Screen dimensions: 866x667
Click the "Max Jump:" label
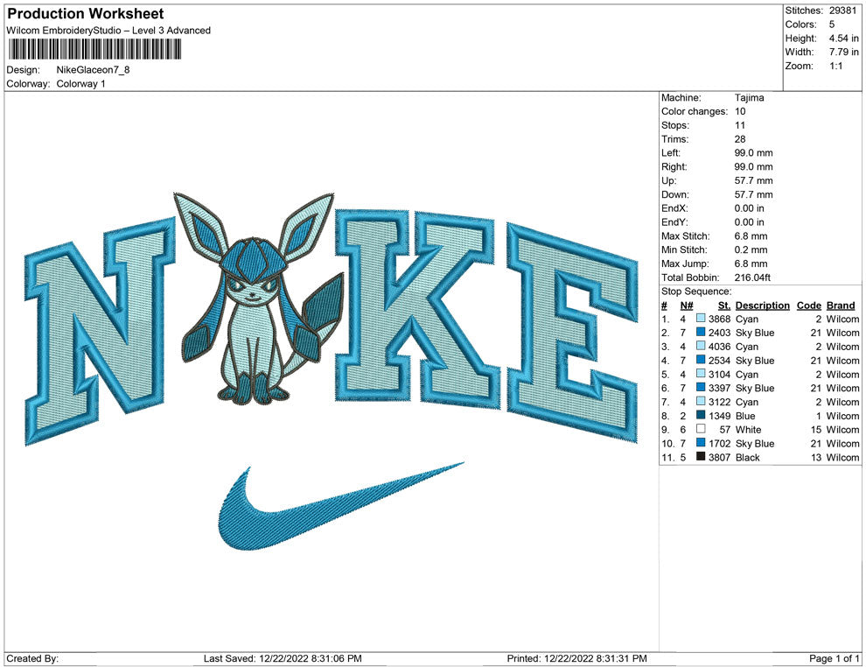pos(685,263)
